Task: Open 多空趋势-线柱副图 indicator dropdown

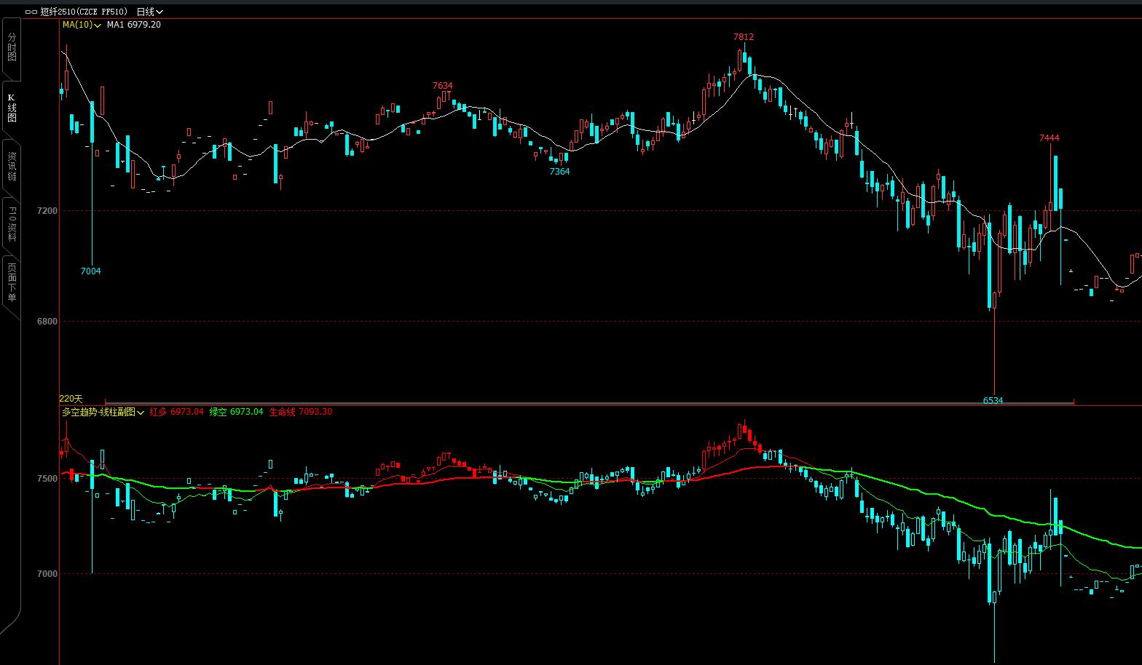Action: pos(103,412)
